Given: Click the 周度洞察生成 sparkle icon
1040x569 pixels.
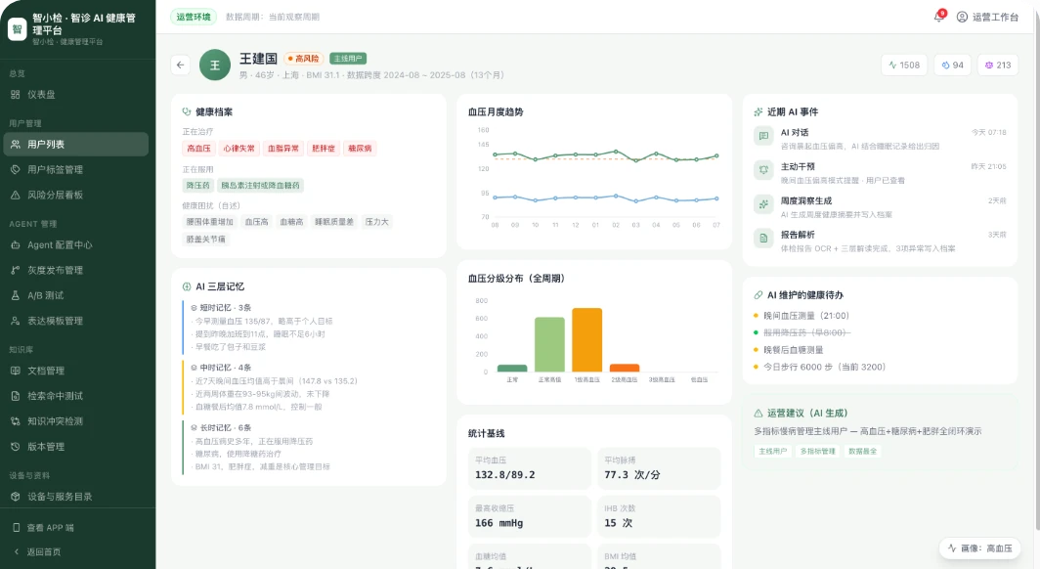Looking at the screenshot, I should click(763, 204).
